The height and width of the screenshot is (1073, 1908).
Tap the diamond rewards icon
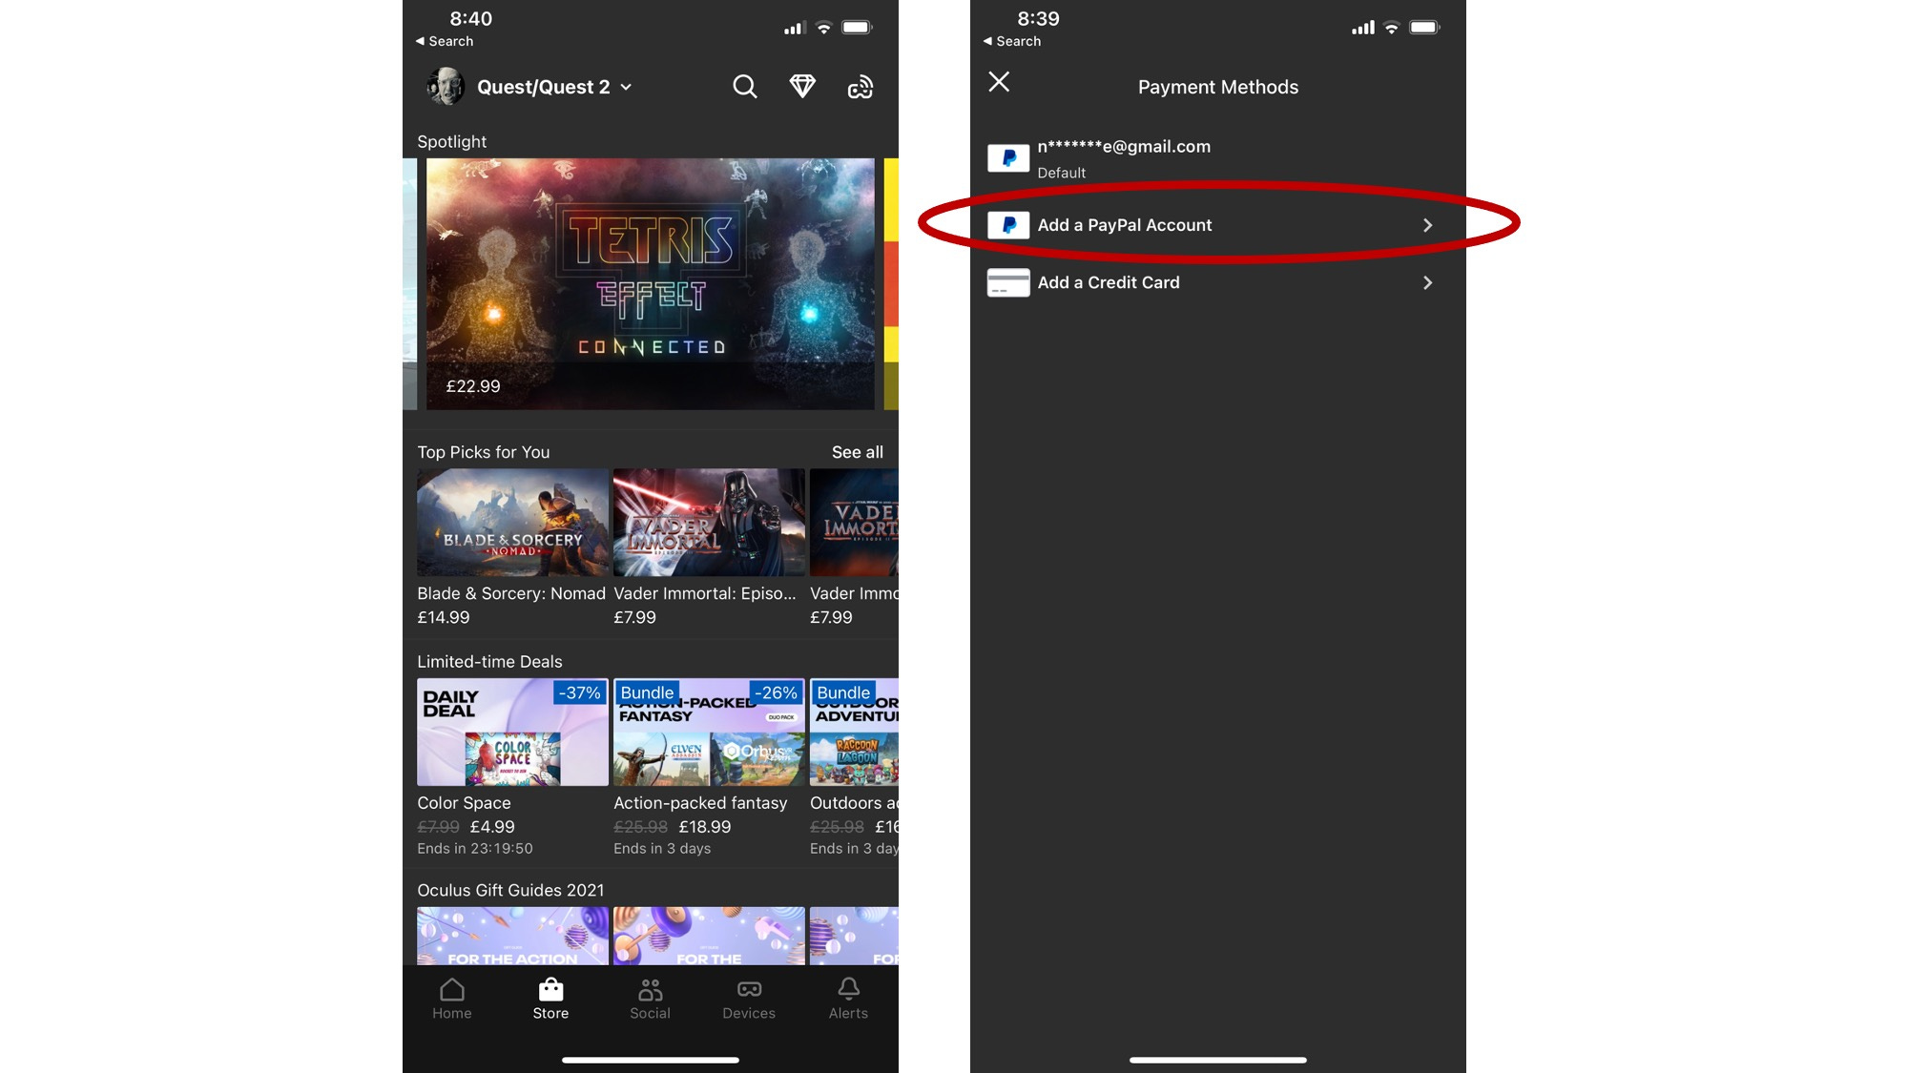[x=802, y=87]
